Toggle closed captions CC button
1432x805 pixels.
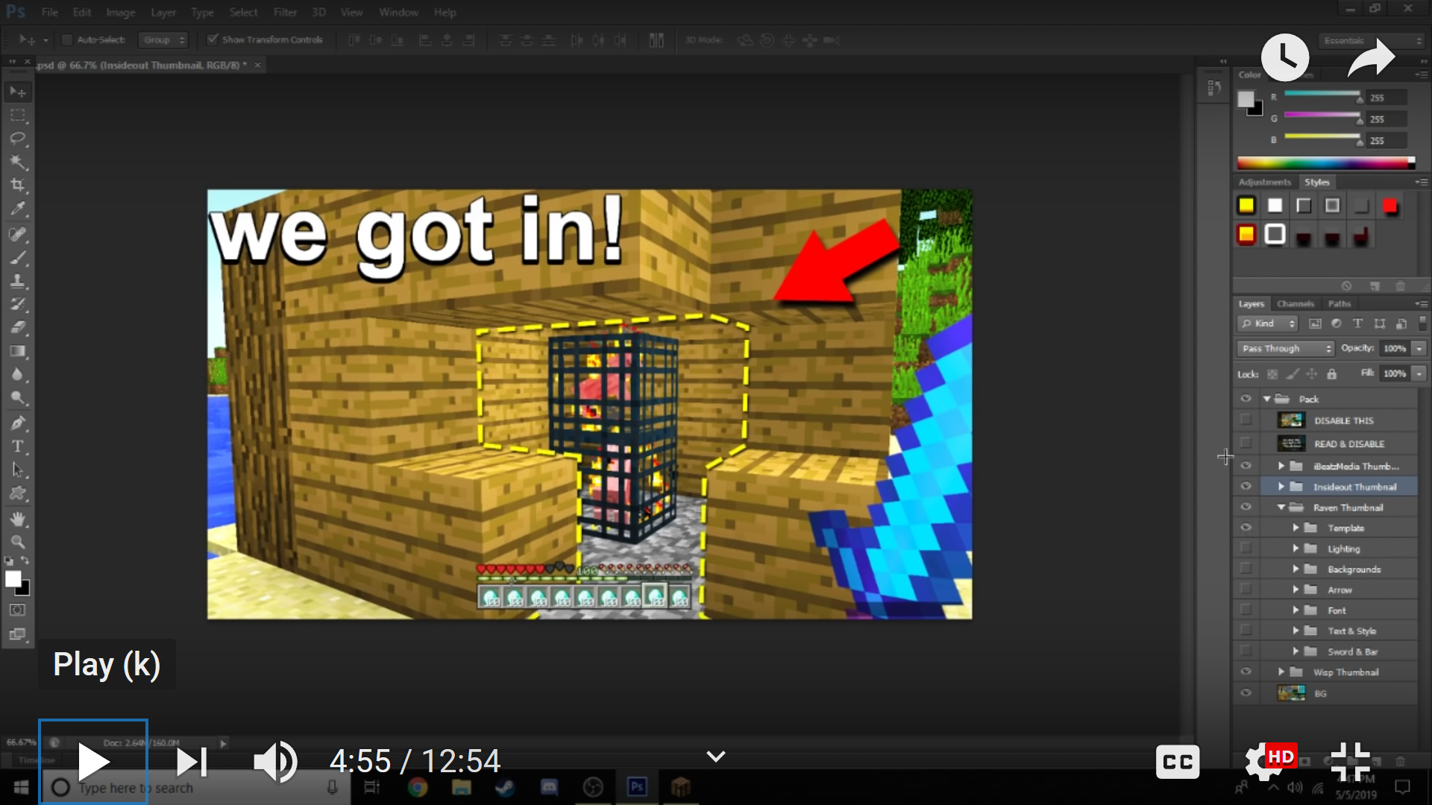1178,762
